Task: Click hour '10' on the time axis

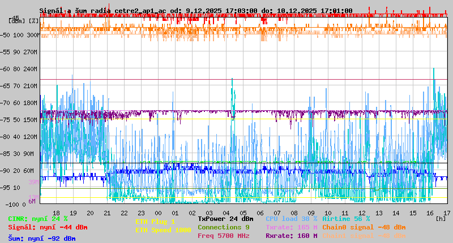Action: (x=328, y=213)
